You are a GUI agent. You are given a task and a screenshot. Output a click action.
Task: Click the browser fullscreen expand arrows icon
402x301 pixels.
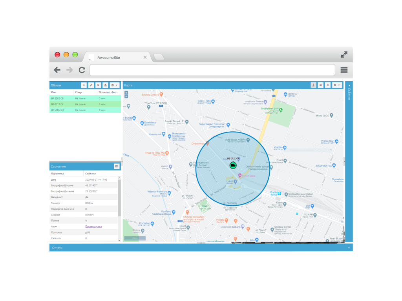[344, 54]
